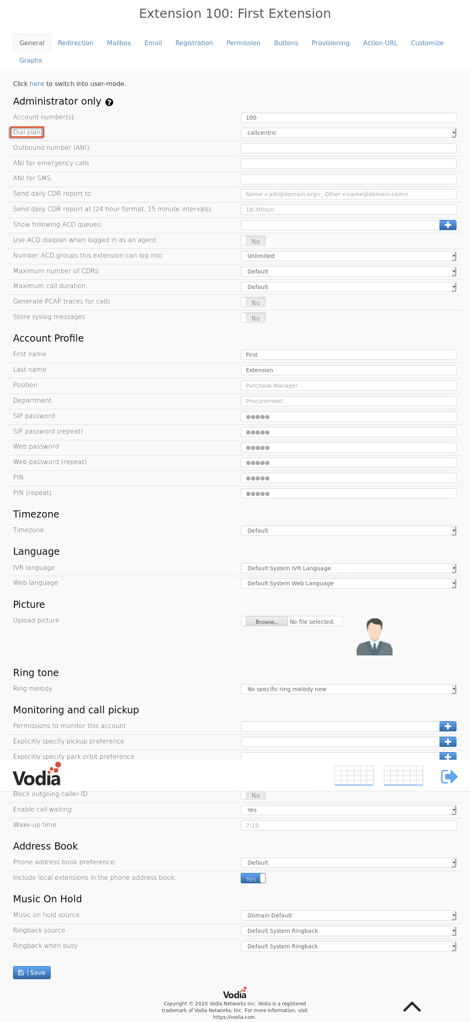This screenshot has width=470, height=1022.
Task: Click the 'here' link for user-mode
Action: pyautogui.click(x=37, y=84)
